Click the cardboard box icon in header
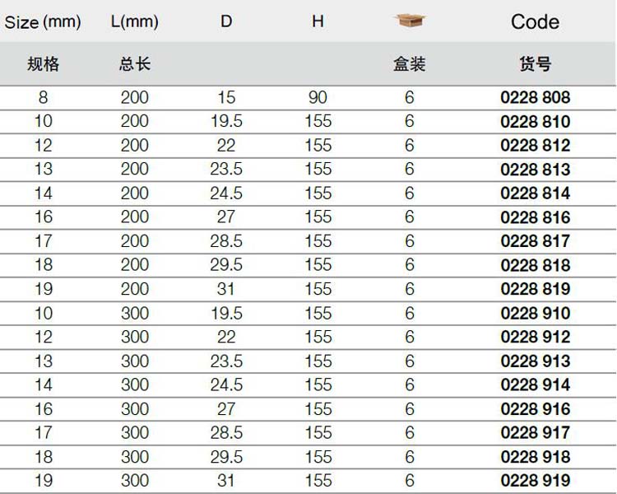The image size is (617, 494). pos(411,21)
